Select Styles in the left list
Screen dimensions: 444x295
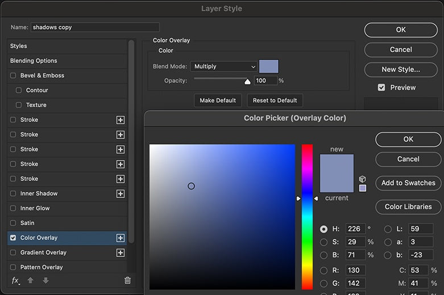point(67,46)
